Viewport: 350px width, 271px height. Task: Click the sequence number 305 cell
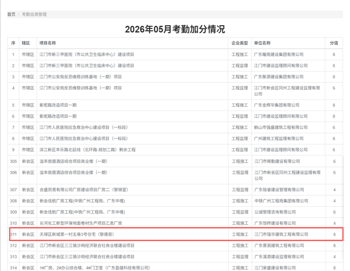13,161
